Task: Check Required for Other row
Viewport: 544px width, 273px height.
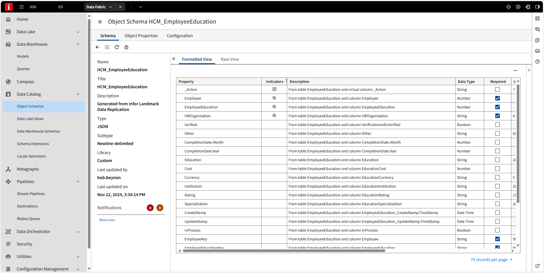Action: 498,133
